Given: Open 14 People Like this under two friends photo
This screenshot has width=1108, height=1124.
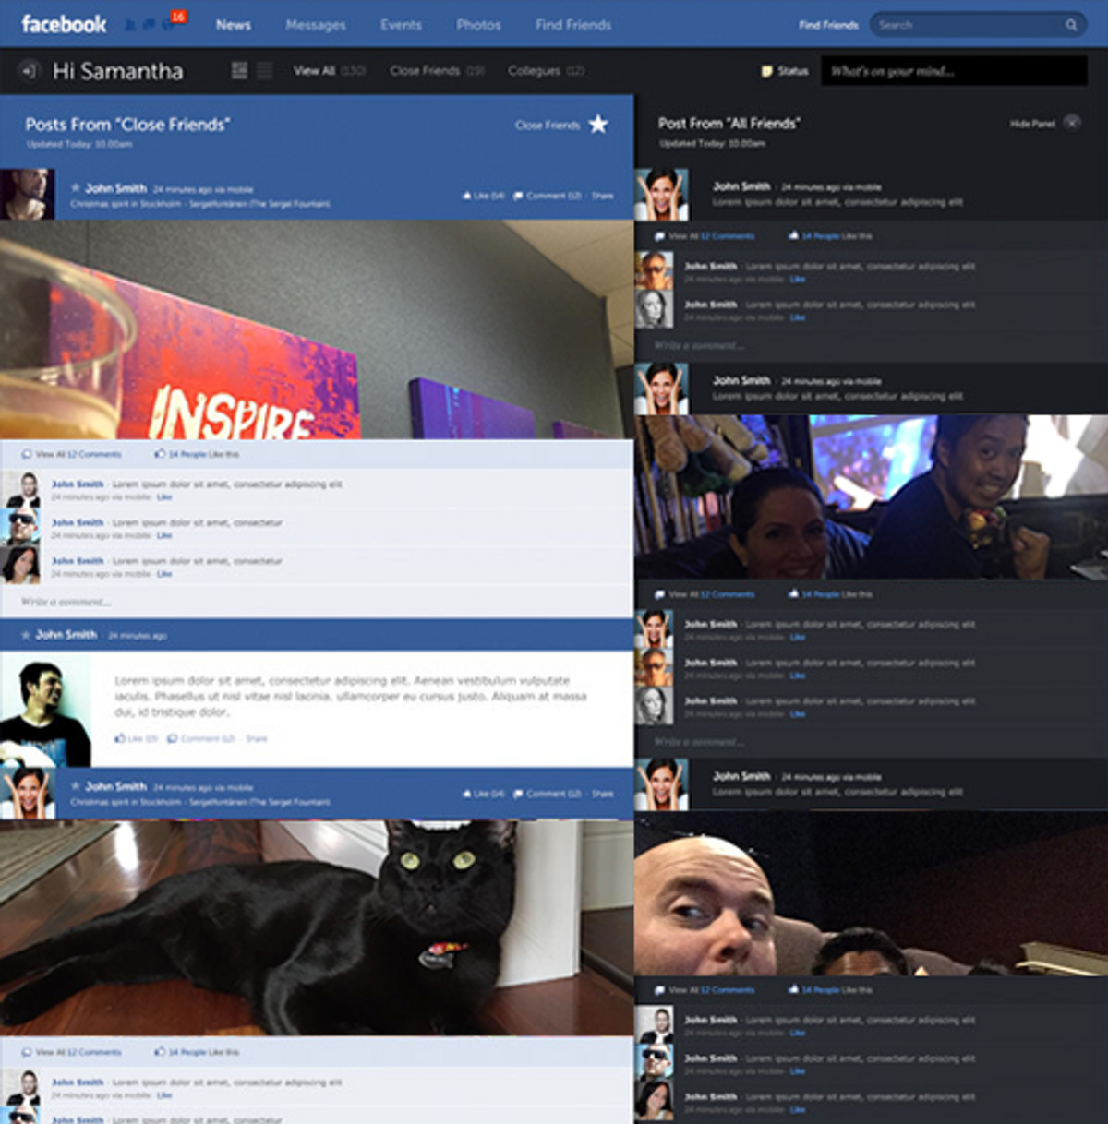Looking at the screenshot, I should coord(830,594).
